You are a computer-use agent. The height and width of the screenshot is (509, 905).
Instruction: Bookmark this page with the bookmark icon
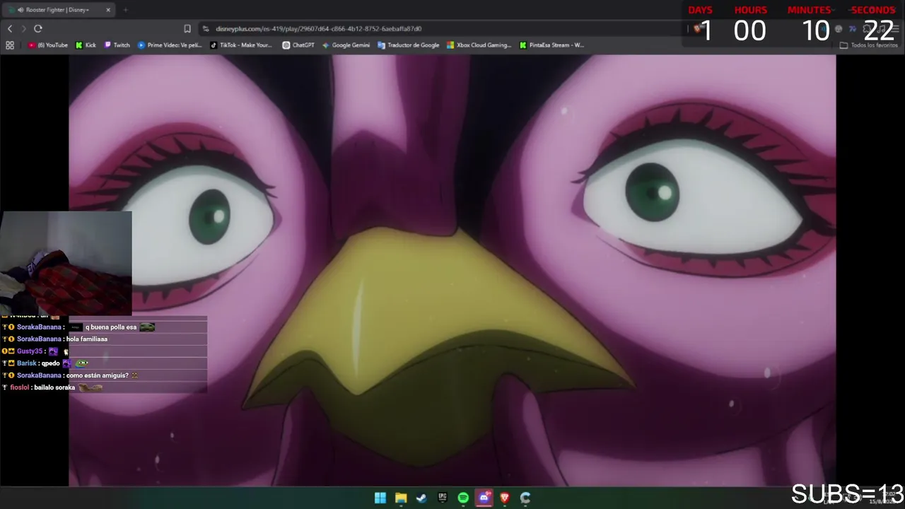pyautogui.click(x=187, y=28)
